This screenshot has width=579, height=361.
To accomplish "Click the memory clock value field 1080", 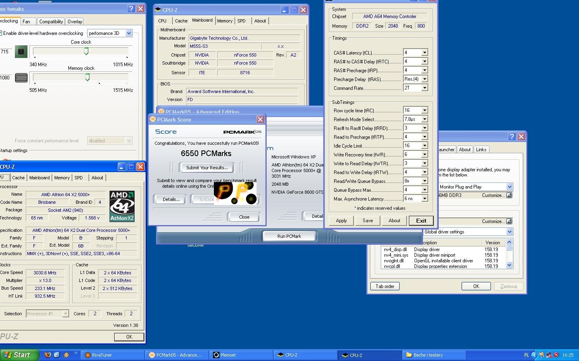I will point(6,78).
